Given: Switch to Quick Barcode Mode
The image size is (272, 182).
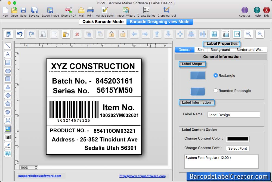Looking at the screenshot, I should 103,22.
